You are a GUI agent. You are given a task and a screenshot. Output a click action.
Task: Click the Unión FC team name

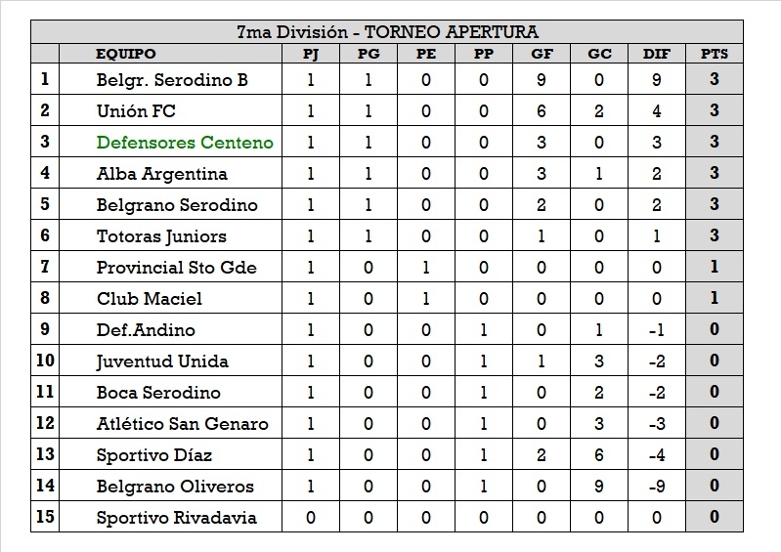coord(136,111)
